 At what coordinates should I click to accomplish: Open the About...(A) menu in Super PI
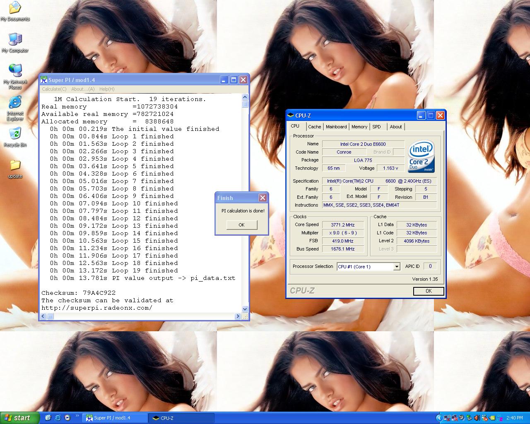83,89
